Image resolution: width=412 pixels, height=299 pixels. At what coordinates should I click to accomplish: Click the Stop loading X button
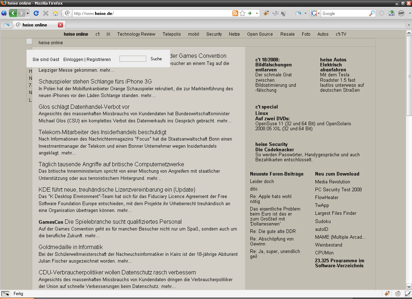(x=46, y=13)
